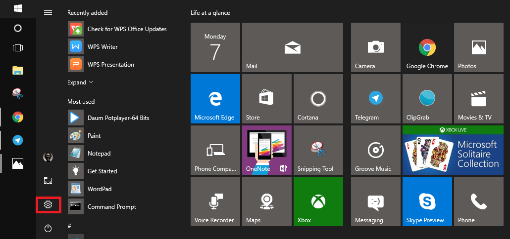Click the # letter group header

[x=69, y=225]
